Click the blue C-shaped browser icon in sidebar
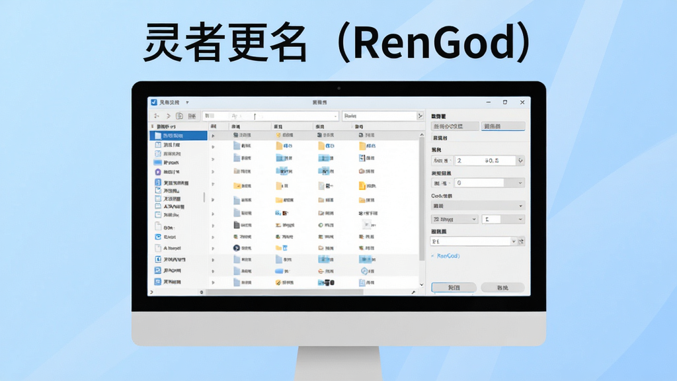Viewport: 677px width, 381px height. (x=158, y=237)
